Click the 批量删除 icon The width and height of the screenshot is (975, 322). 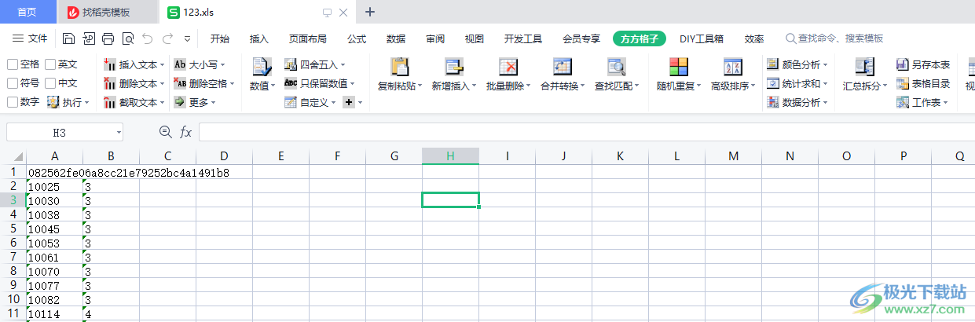[x=508, y=68]
